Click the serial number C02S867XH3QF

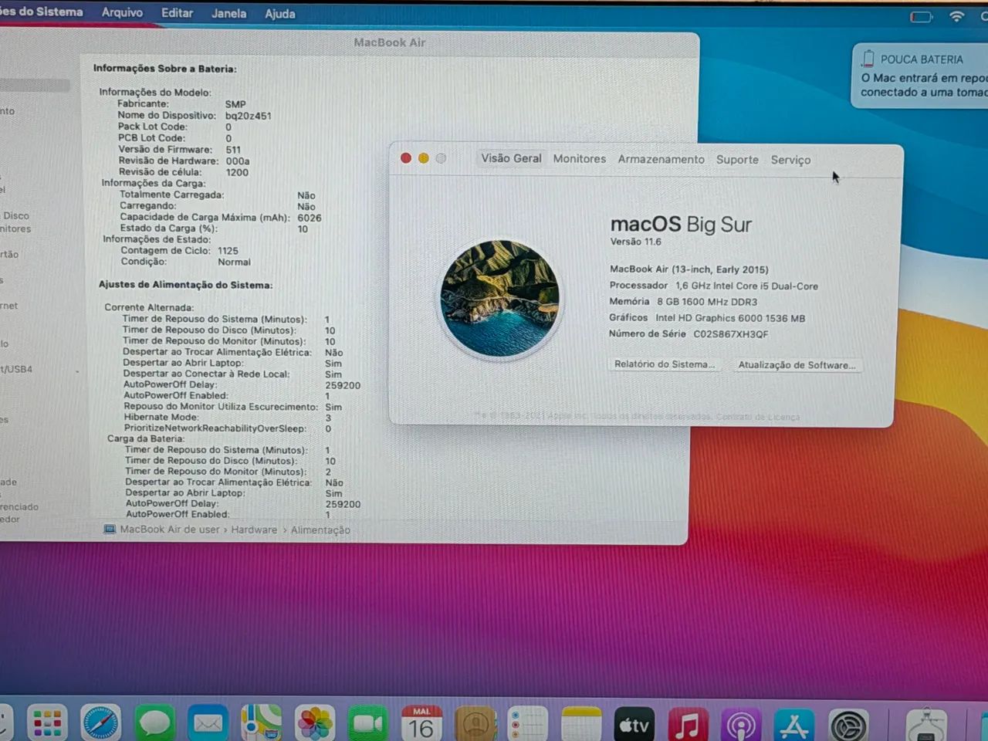[x=730, y=334]
